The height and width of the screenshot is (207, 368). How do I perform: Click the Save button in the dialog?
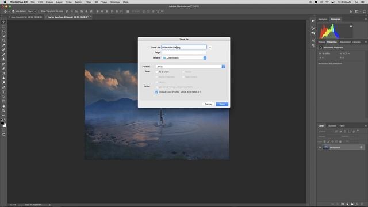click(222, 104)
